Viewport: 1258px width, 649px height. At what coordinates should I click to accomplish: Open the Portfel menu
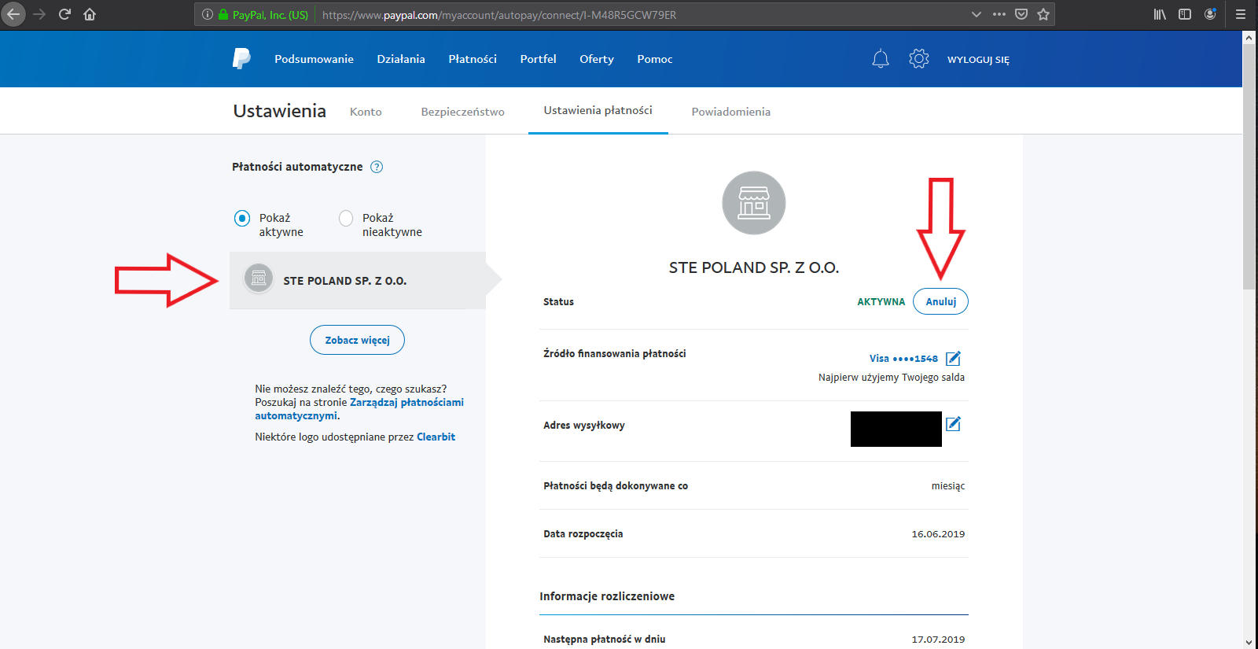(538, 59)
